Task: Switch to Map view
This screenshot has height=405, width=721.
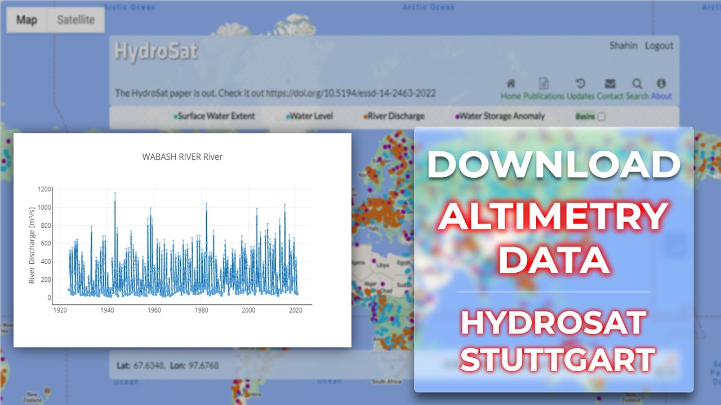Action: (x=26, y=20)
